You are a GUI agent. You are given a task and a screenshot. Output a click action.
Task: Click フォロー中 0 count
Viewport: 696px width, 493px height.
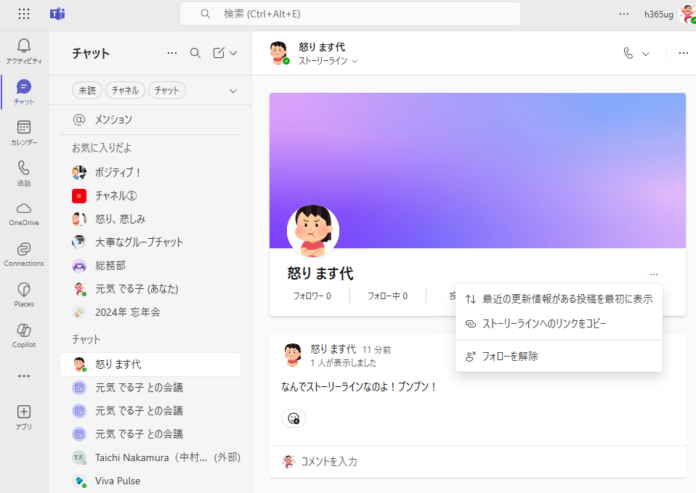tap(387, 296)
